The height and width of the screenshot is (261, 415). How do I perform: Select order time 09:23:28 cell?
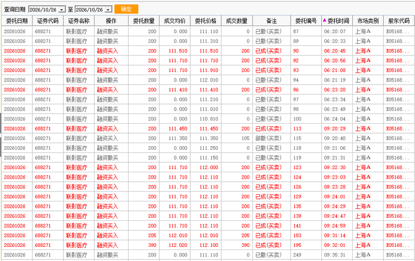[x=337, y=187]
